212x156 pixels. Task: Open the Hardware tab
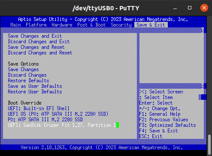(x=62, y=25)
